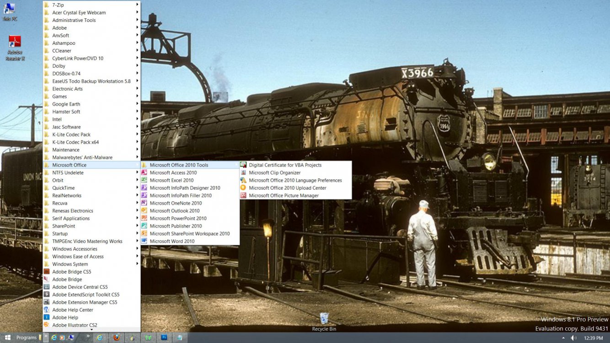This screenshot has width=610, height=343.
Task: Open the Renesas Electronics folder
Action: [x=91, y=211]
